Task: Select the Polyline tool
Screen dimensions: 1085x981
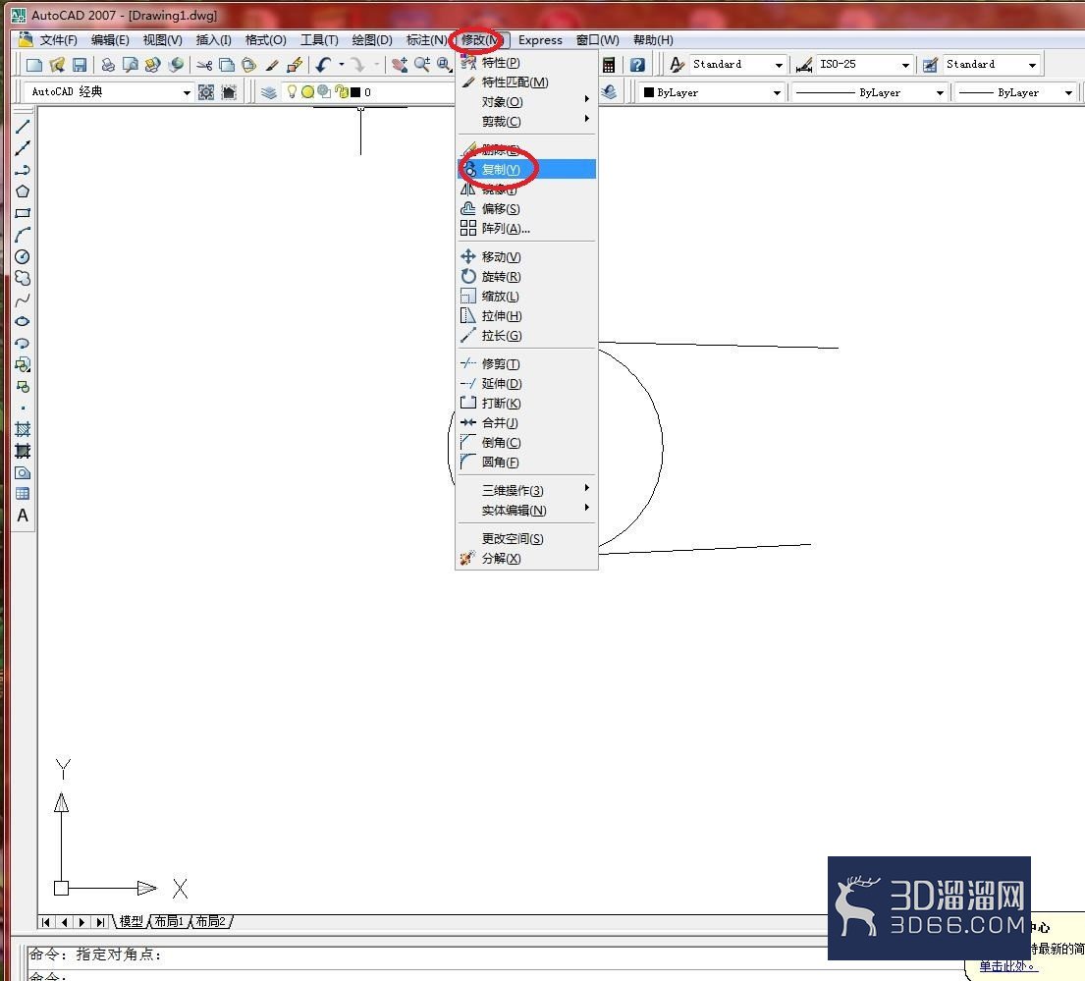Action: [x=23, y=170]
